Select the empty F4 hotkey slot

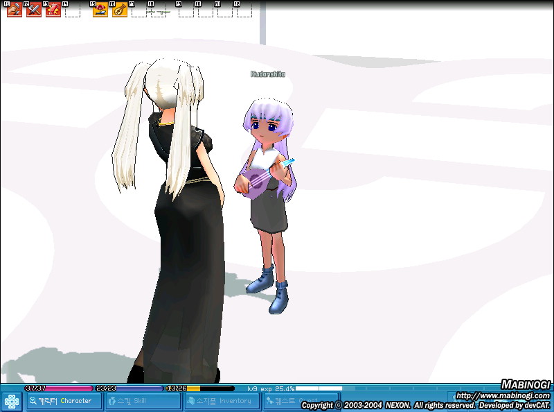tap(73, 10)
